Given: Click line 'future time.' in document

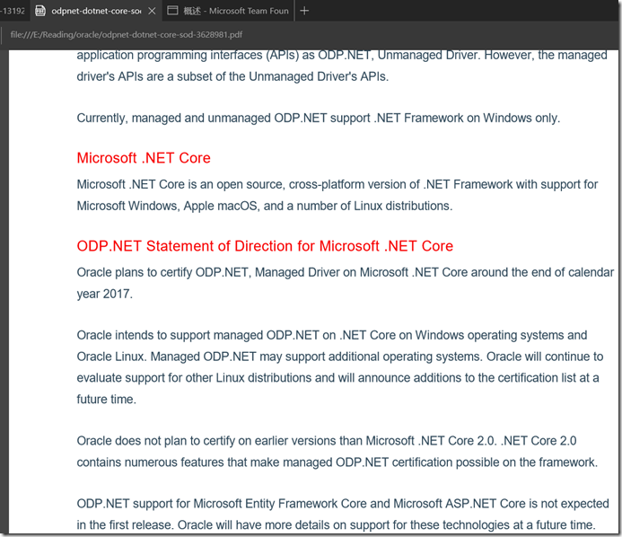Looking at the screenshot, I should pyautogui.click(x=106, y=399).
